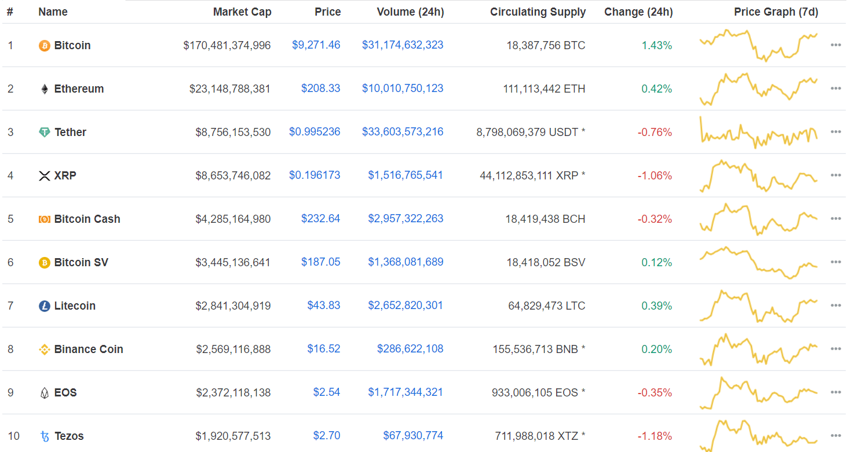Screen dimensions: 851x452
Task: Open the Bitcoin price link
Action: point(316,45)
